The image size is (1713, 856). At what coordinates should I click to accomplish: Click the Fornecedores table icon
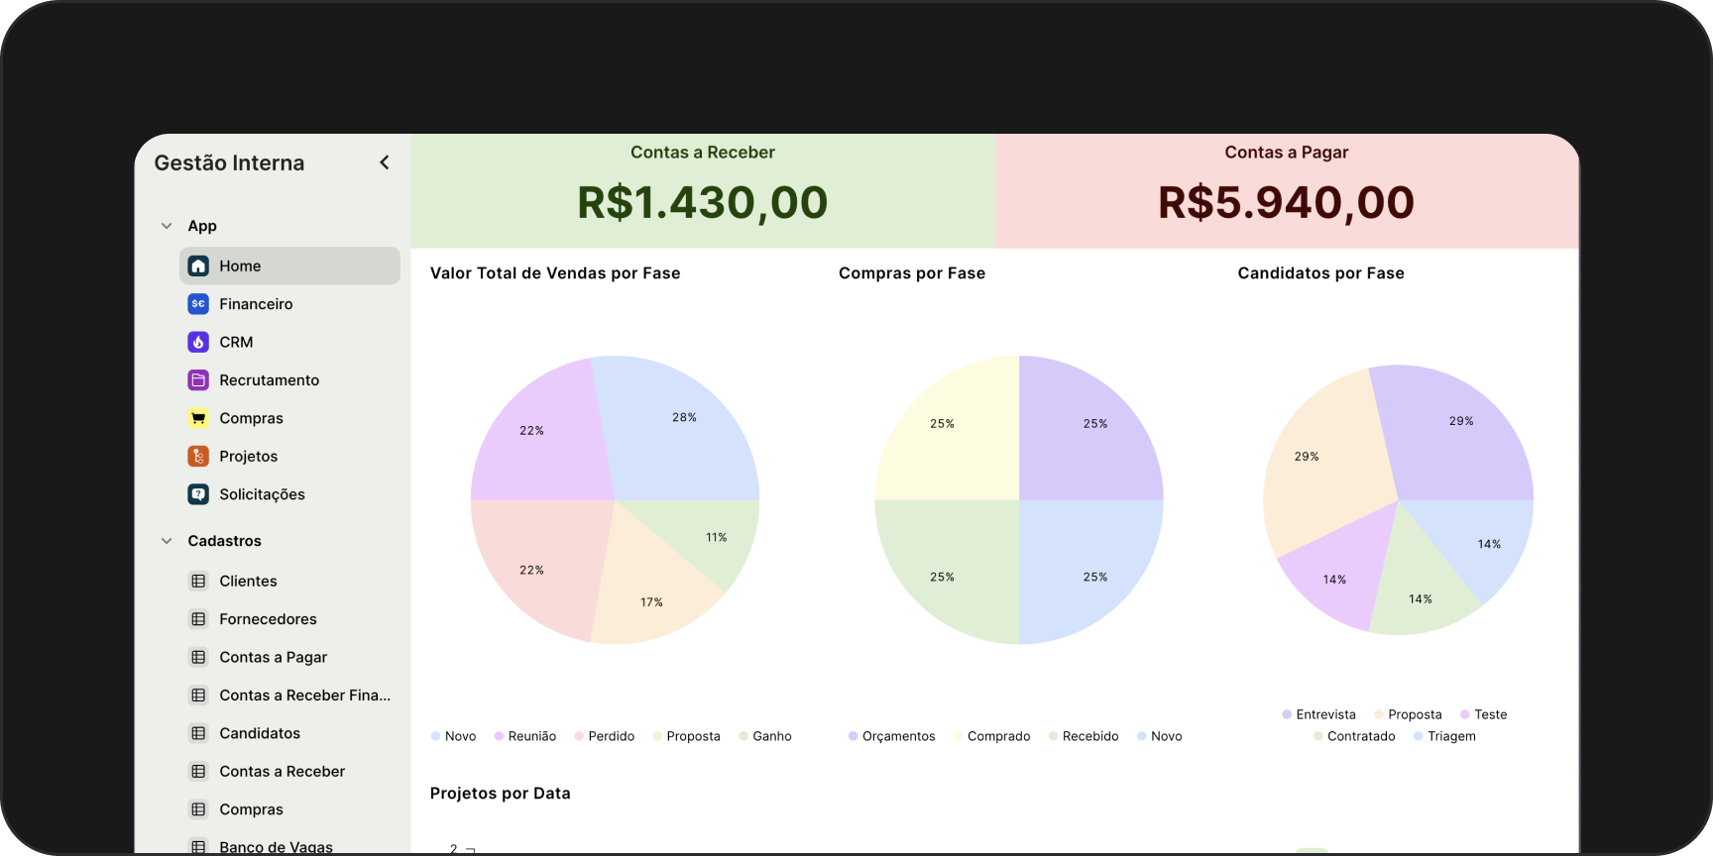pyautogui.click(x=198, y=619)
